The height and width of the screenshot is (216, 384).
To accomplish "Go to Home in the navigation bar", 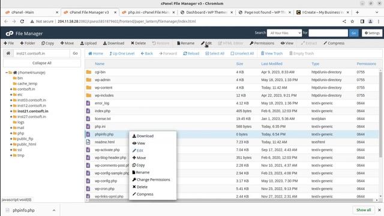I will coord(95,53).
